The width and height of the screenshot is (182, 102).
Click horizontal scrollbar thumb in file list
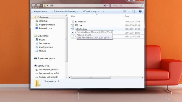91,77
